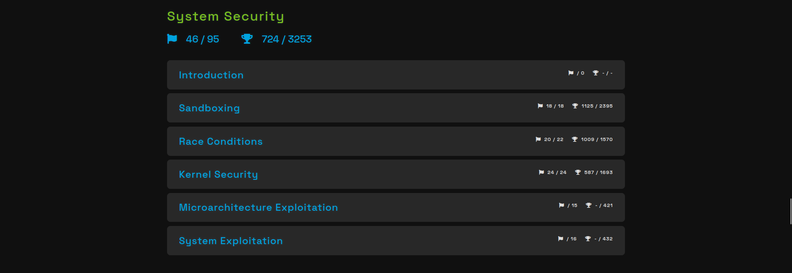The width and height of the screenshot is (792, 273).
Task: Click the trophy icon in Race Conditions row
Action: tap(575, 139)
